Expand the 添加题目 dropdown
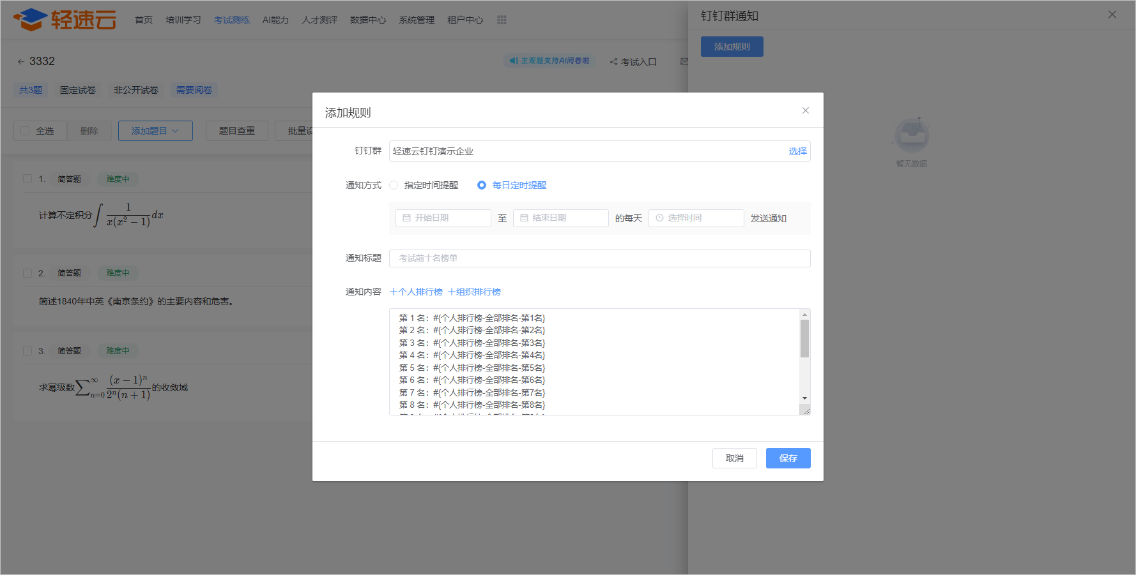The height and width of the screenshot is (575, 1136). (155, 131)
